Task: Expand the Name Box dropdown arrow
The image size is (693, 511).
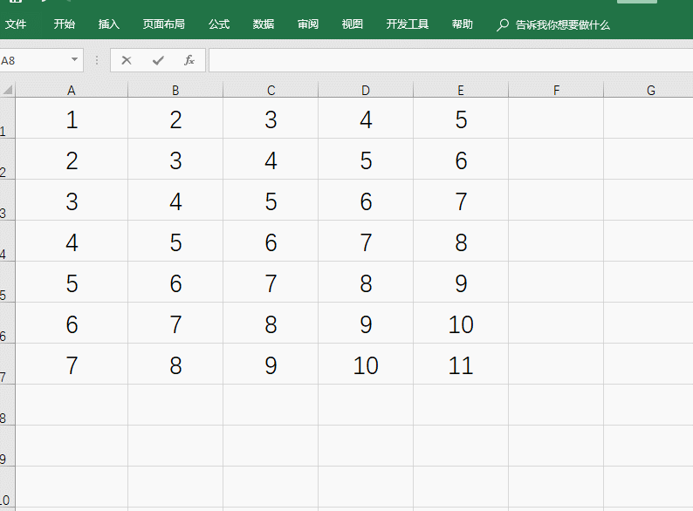Action: [75, 60]
